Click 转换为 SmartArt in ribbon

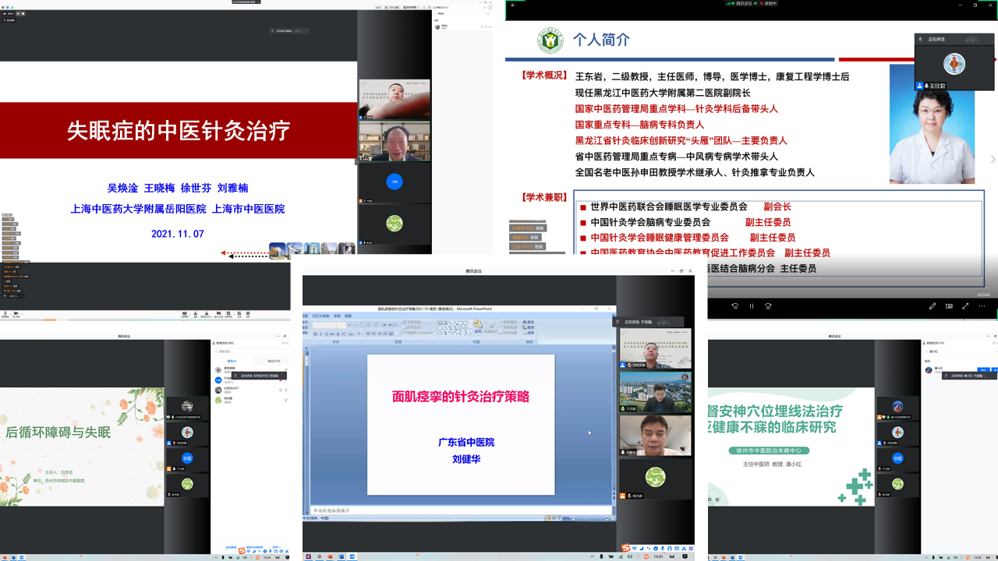[418, 333]
